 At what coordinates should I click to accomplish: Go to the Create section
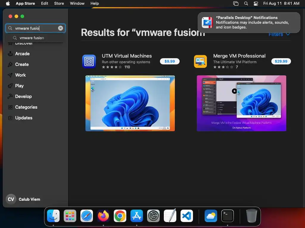pyautogui.click(x=22, y=64)
